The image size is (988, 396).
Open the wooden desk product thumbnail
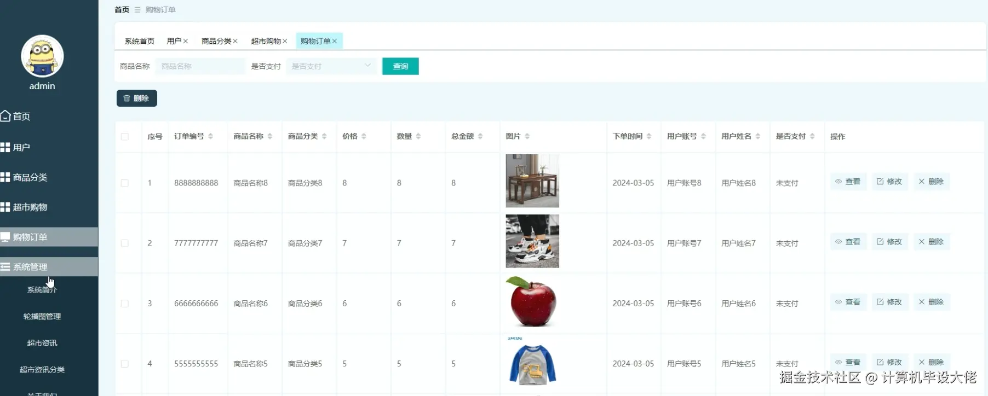click(x=532, y=181)
